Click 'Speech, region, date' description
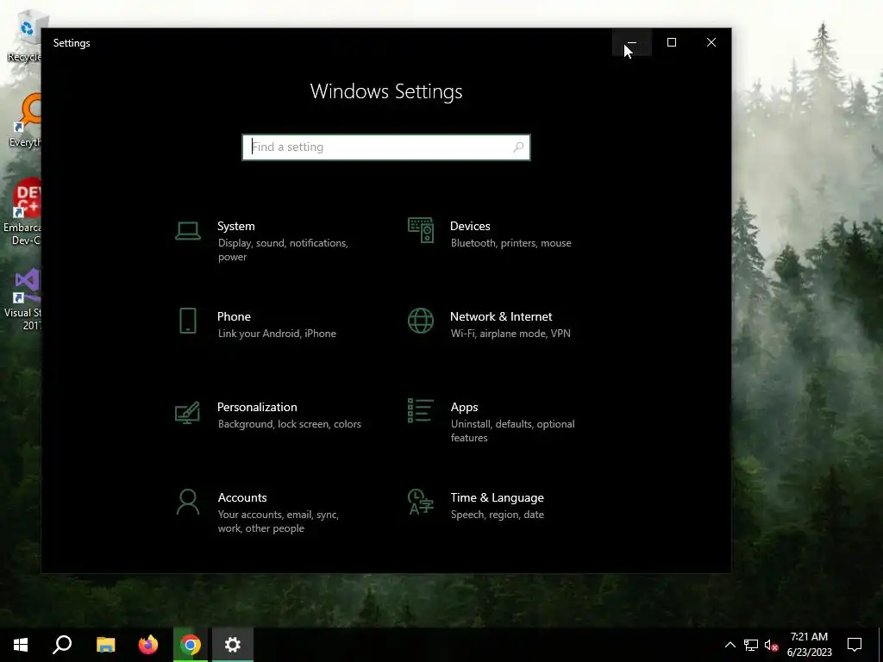 click(498, 515)
